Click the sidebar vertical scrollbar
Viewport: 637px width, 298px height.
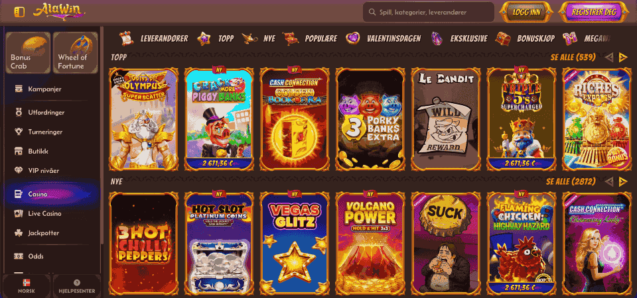pos(102,138)
